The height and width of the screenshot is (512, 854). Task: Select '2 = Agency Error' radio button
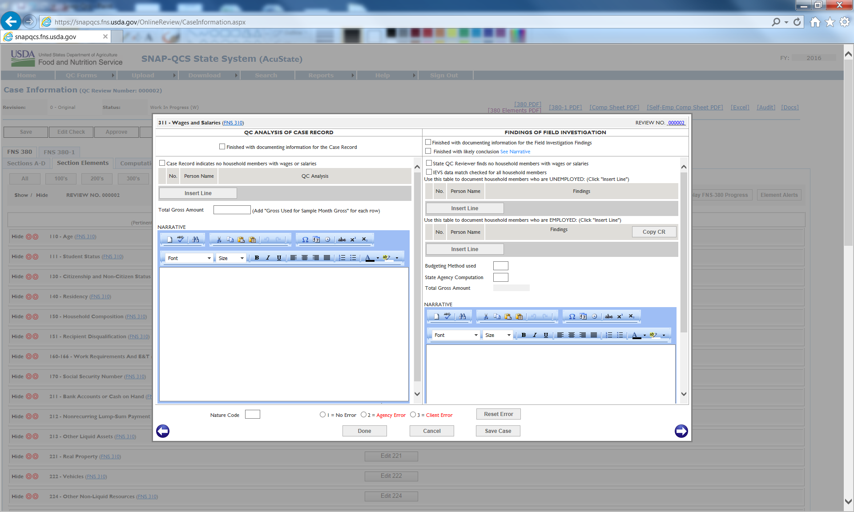point(363,415)
